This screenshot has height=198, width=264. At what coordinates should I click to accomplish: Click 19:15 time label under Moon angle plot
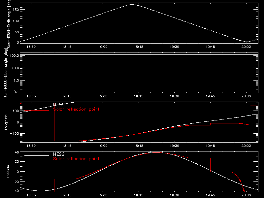(x=139, y=96)
